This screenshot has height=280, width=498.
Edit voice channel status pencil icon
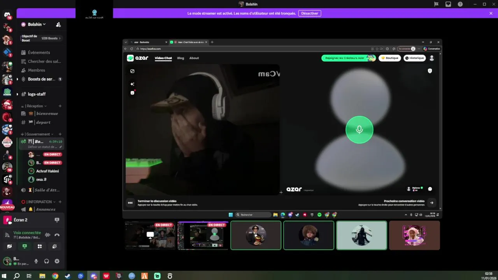(61, 147)
